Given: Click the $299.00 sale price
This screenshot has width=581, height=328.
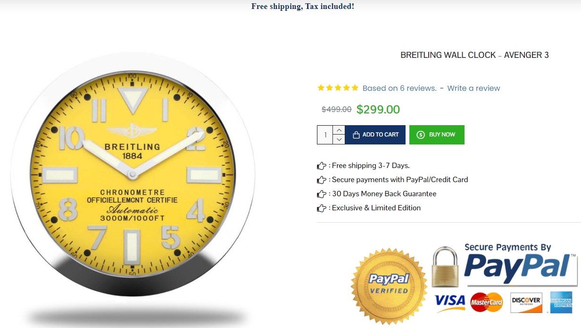Looking at the screenshot, I should click(x=378, y=110).
